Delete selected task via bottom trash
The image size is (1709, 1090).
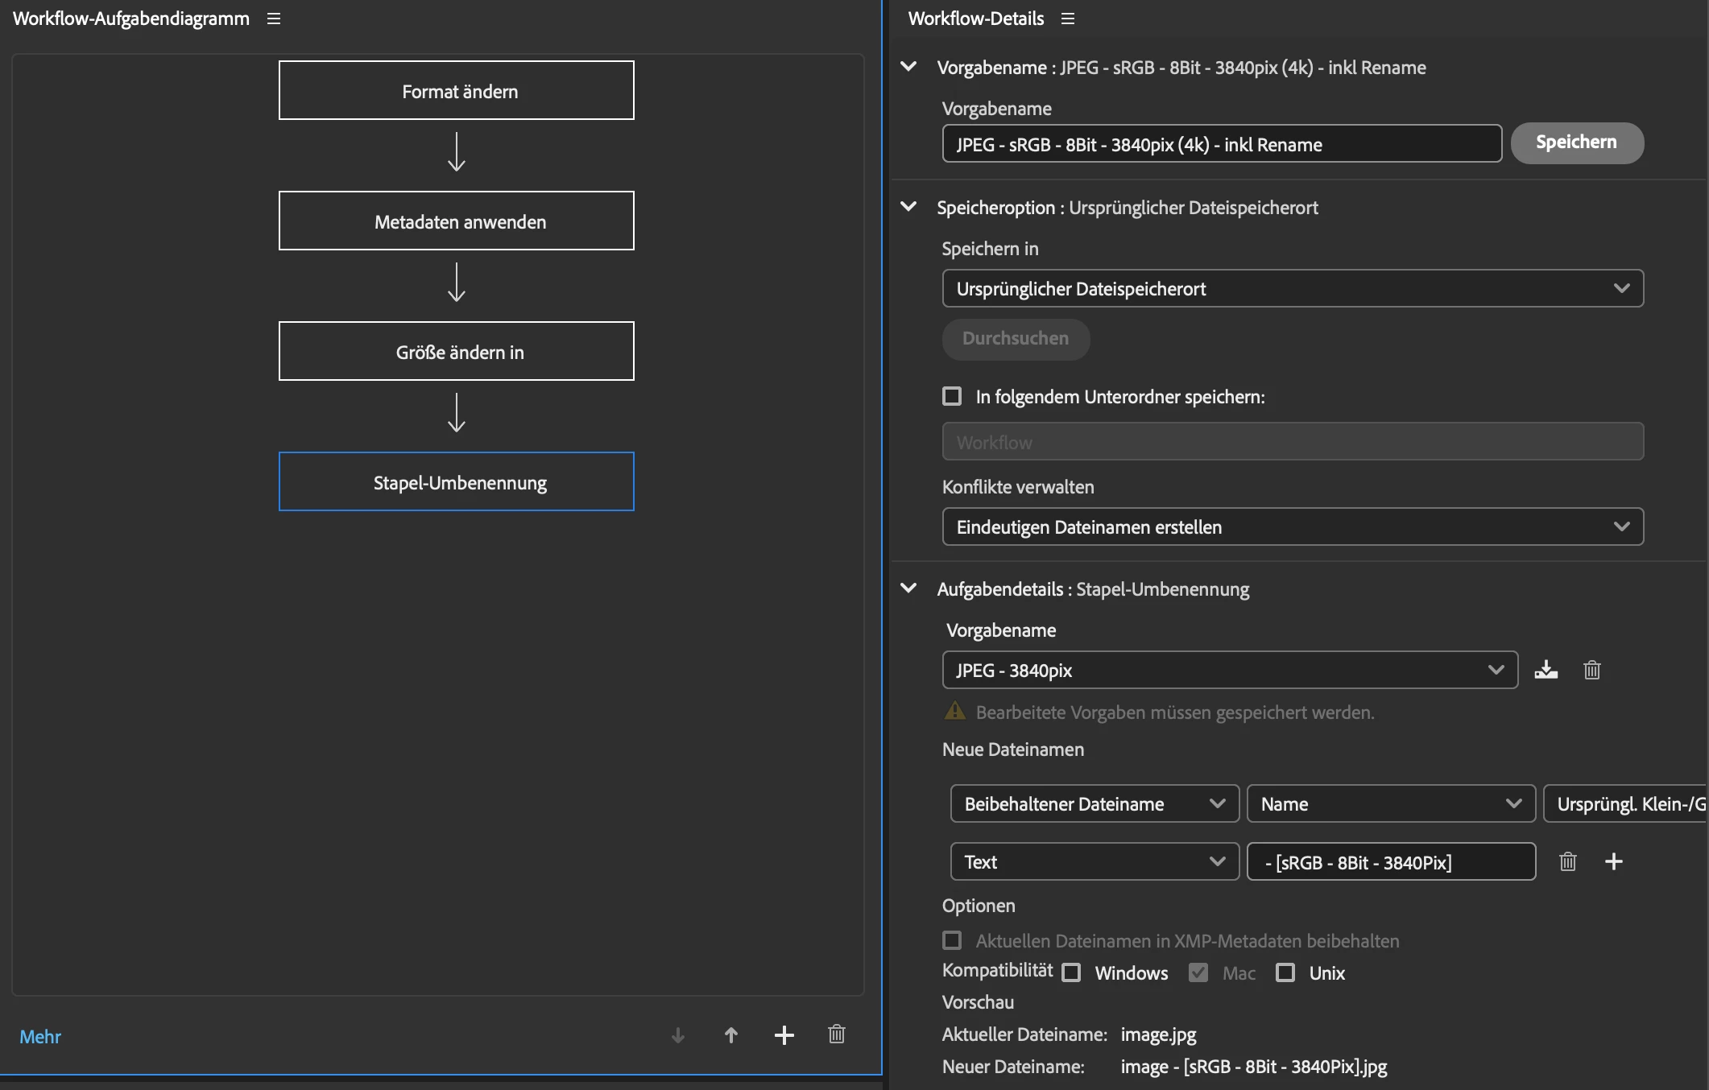(x=837, y=1034)
